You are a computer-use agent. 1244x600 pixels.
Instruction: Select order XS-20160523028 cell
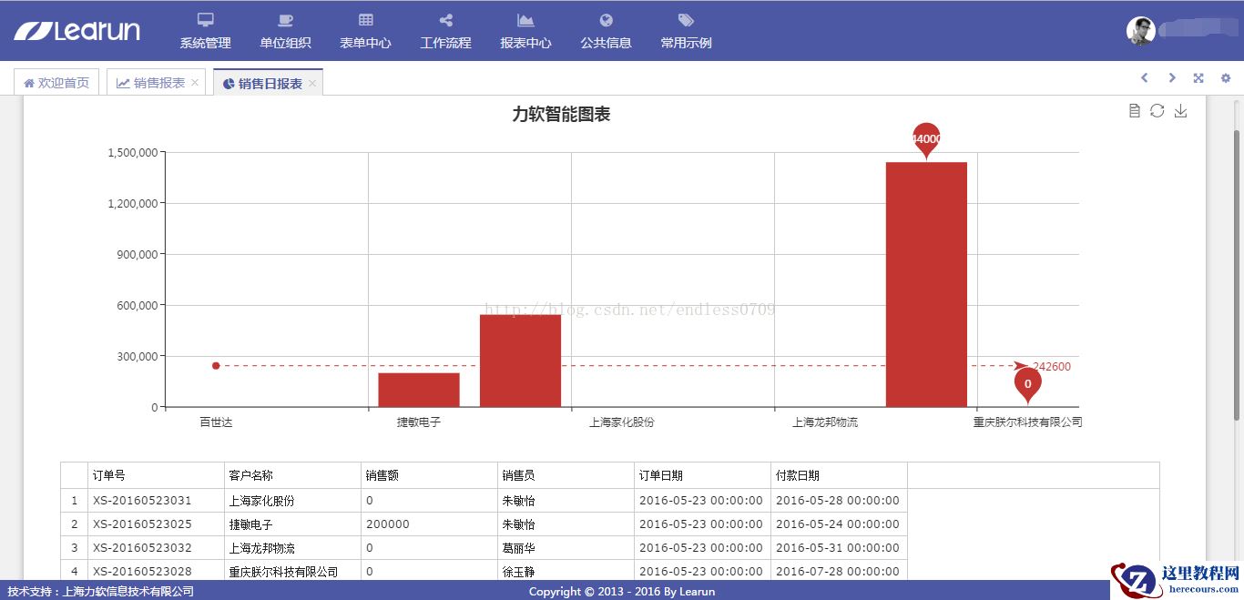[x=156, y=572]
